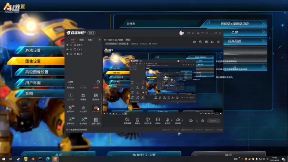
Task: Add a new scene with the plus icon
Action: [x=100, y=40]
